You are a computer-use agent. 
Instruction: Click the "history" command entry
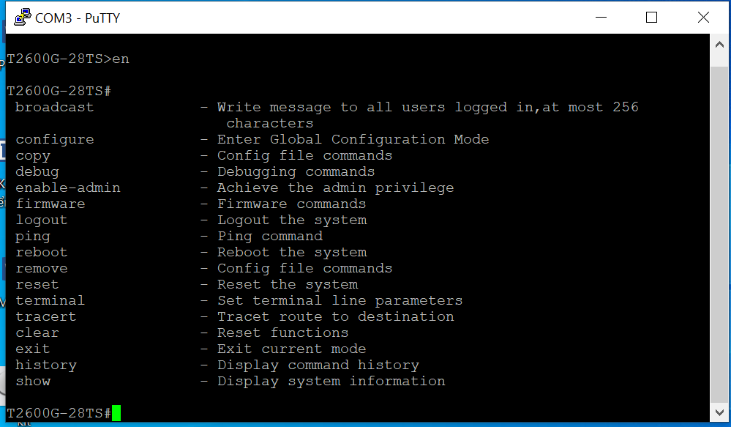(46, 365)
